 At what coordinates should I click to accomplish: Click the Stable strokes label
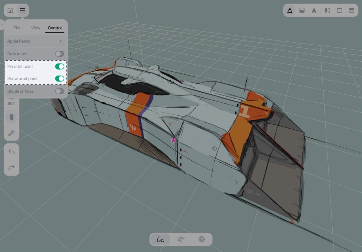(x=20, y=91)
